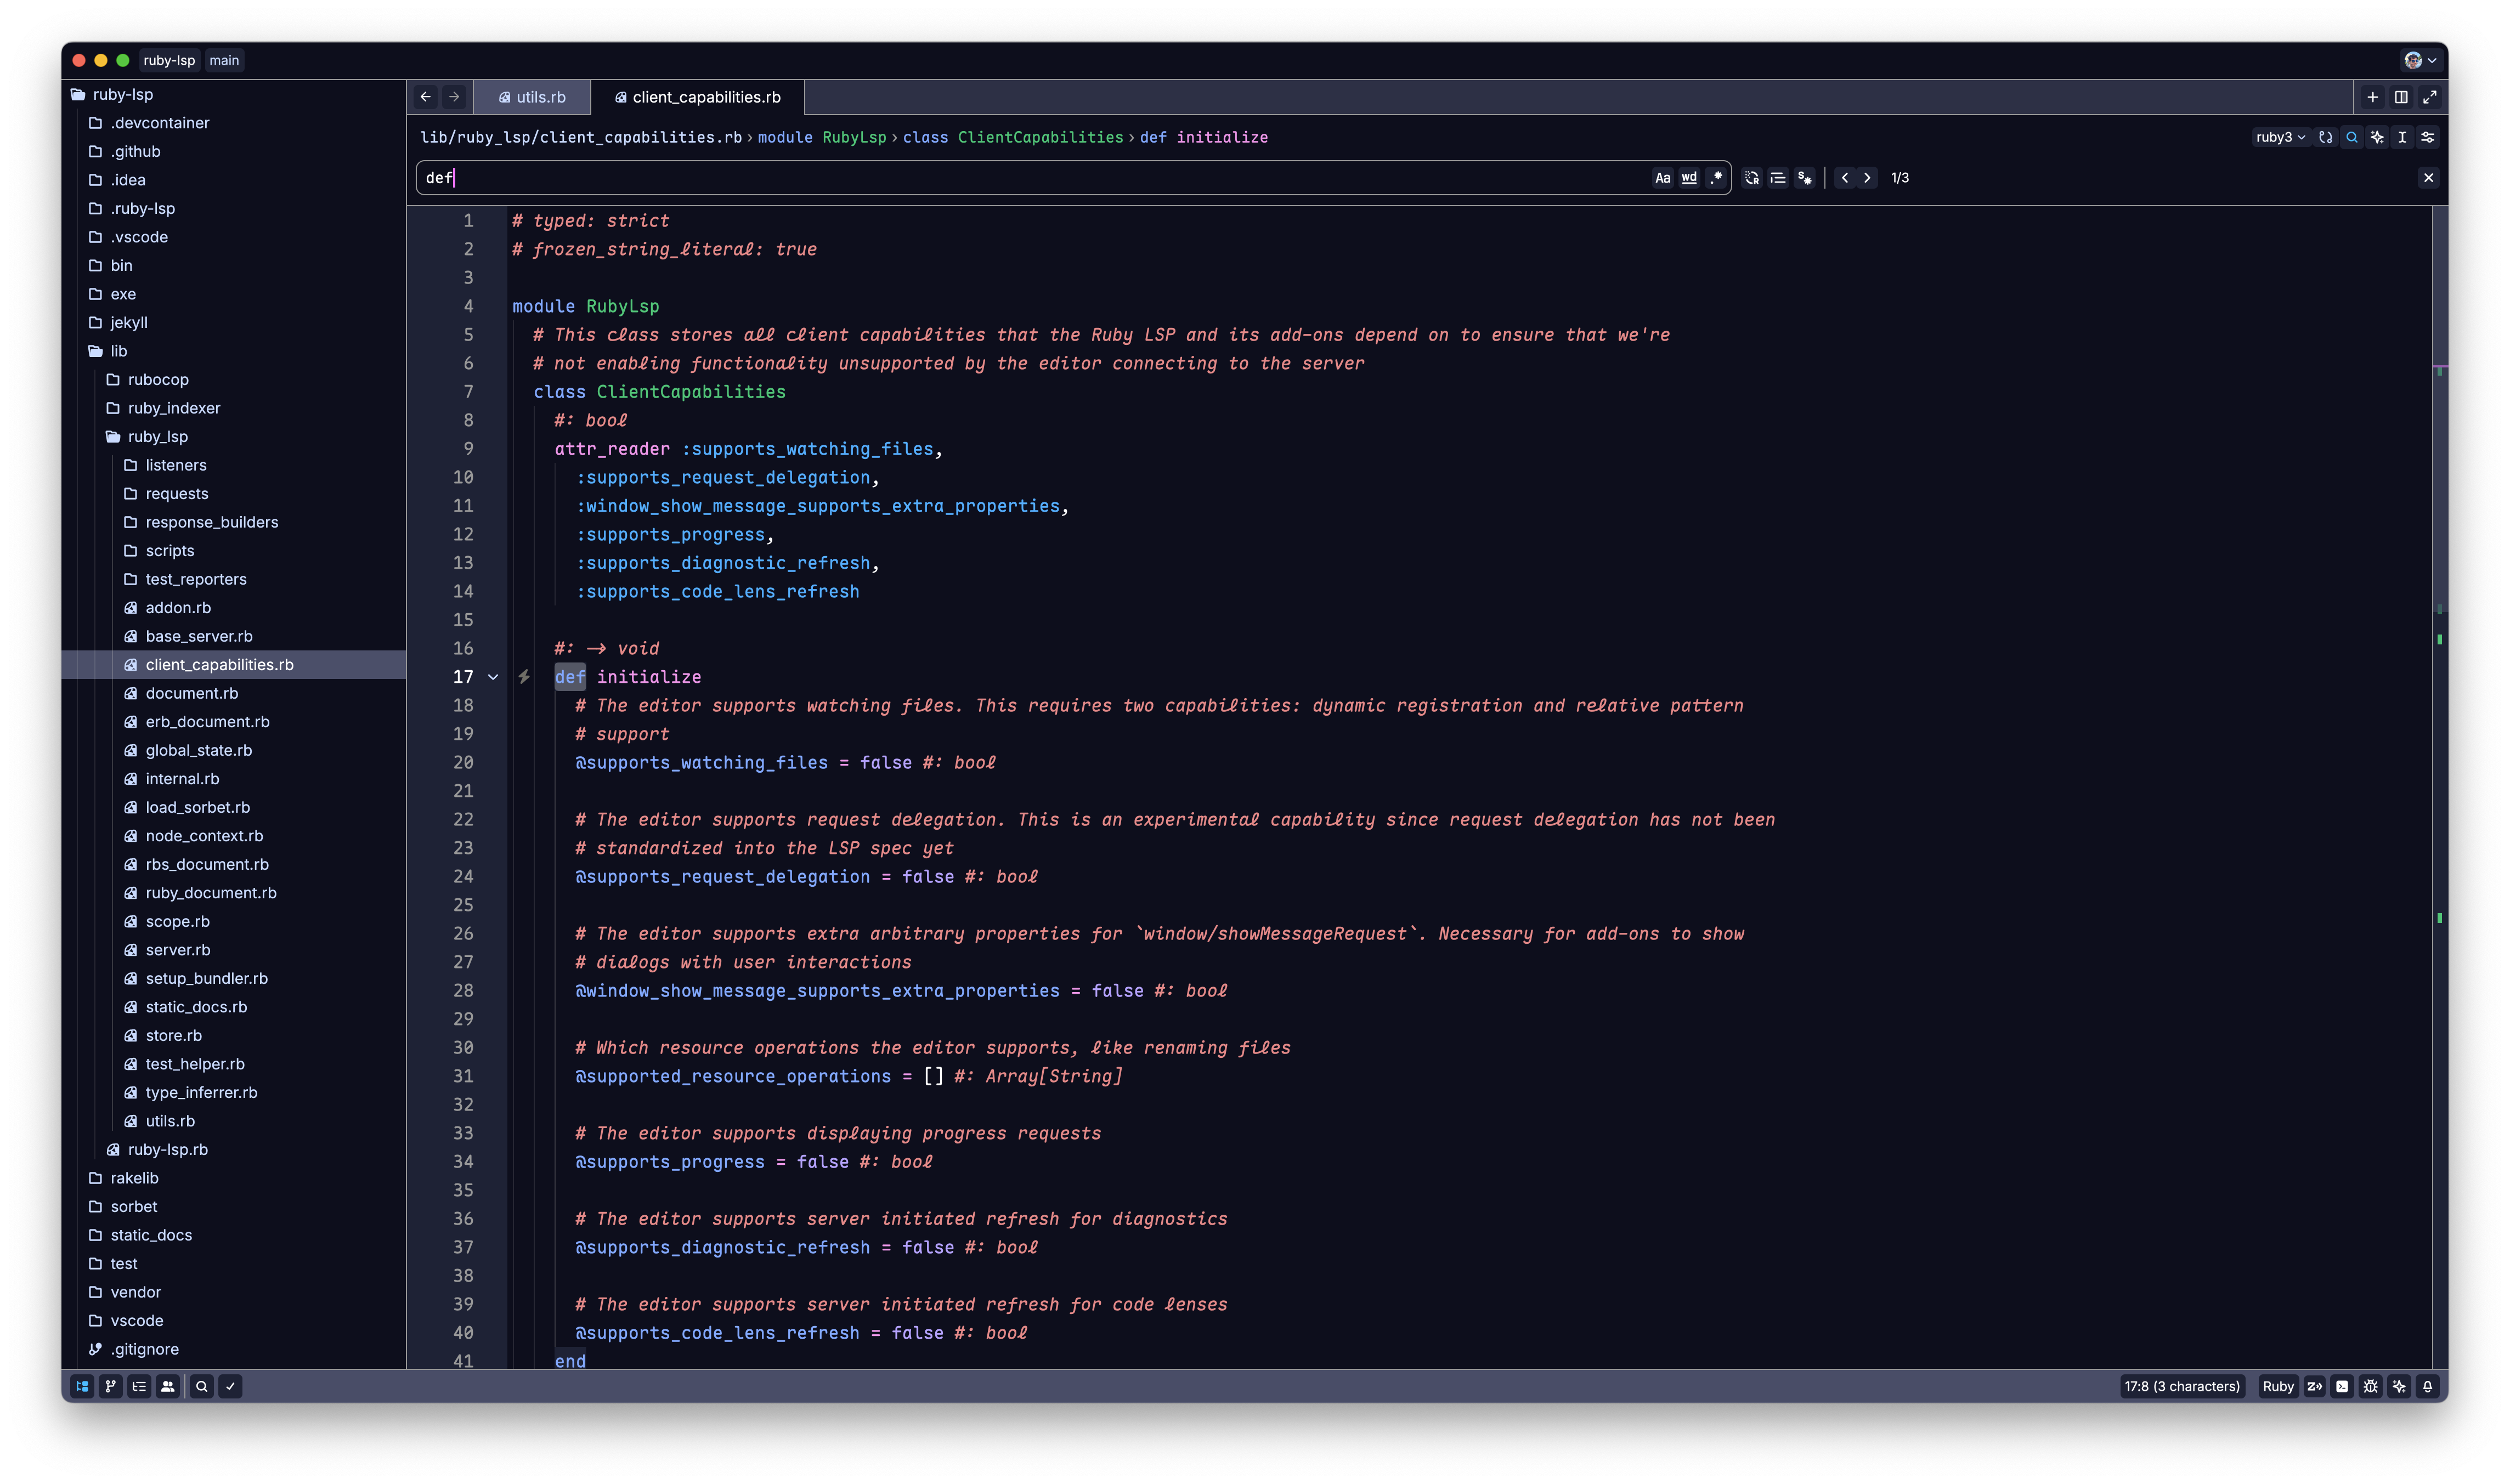Split the editor pane
Viewport: 2510px width, 1484px height.
point(2401,97)
